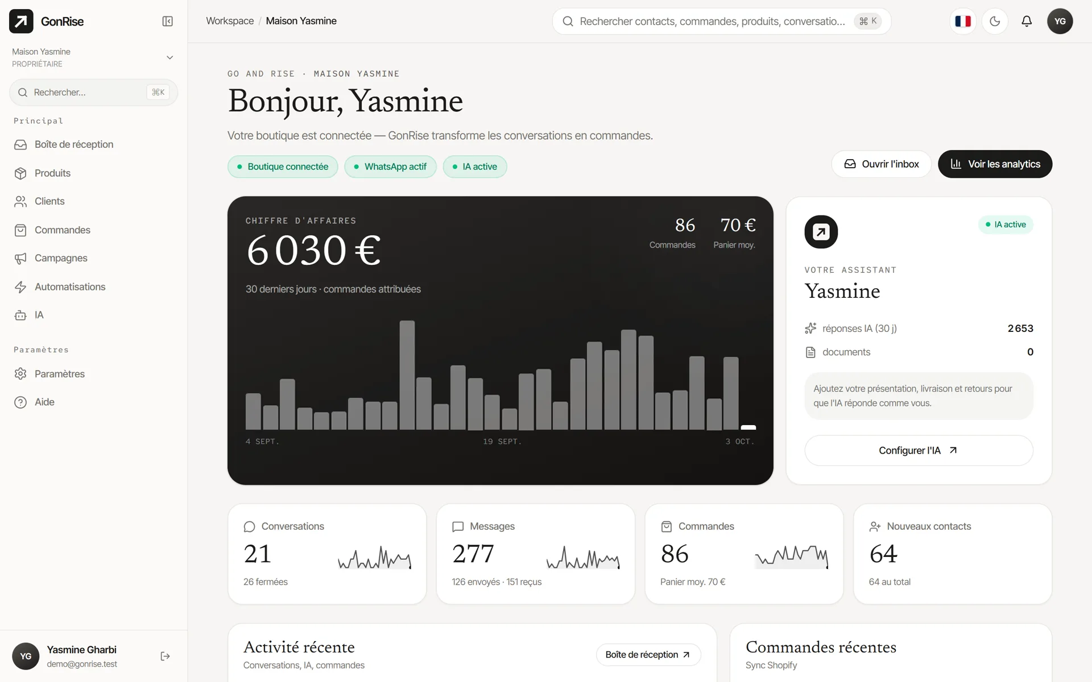
Task: Open Clients section
Action: (93, 201)
